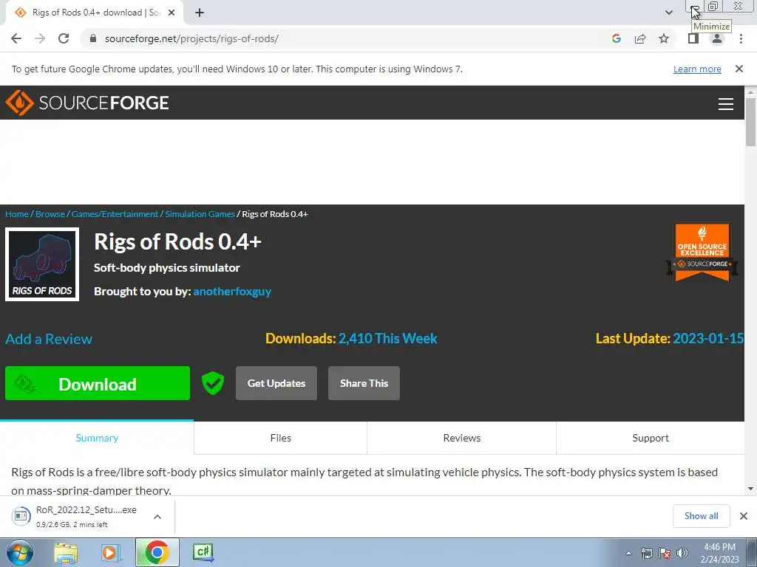Show hidden tray icons arrow
Screen dimensions: 757x567
628,553
